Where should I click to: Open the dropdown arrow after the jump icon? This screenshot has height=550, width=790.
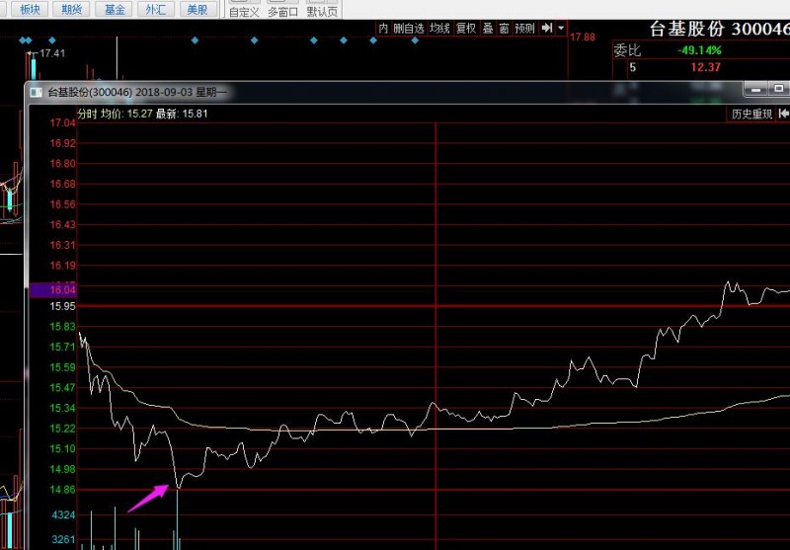click(561, 29)
